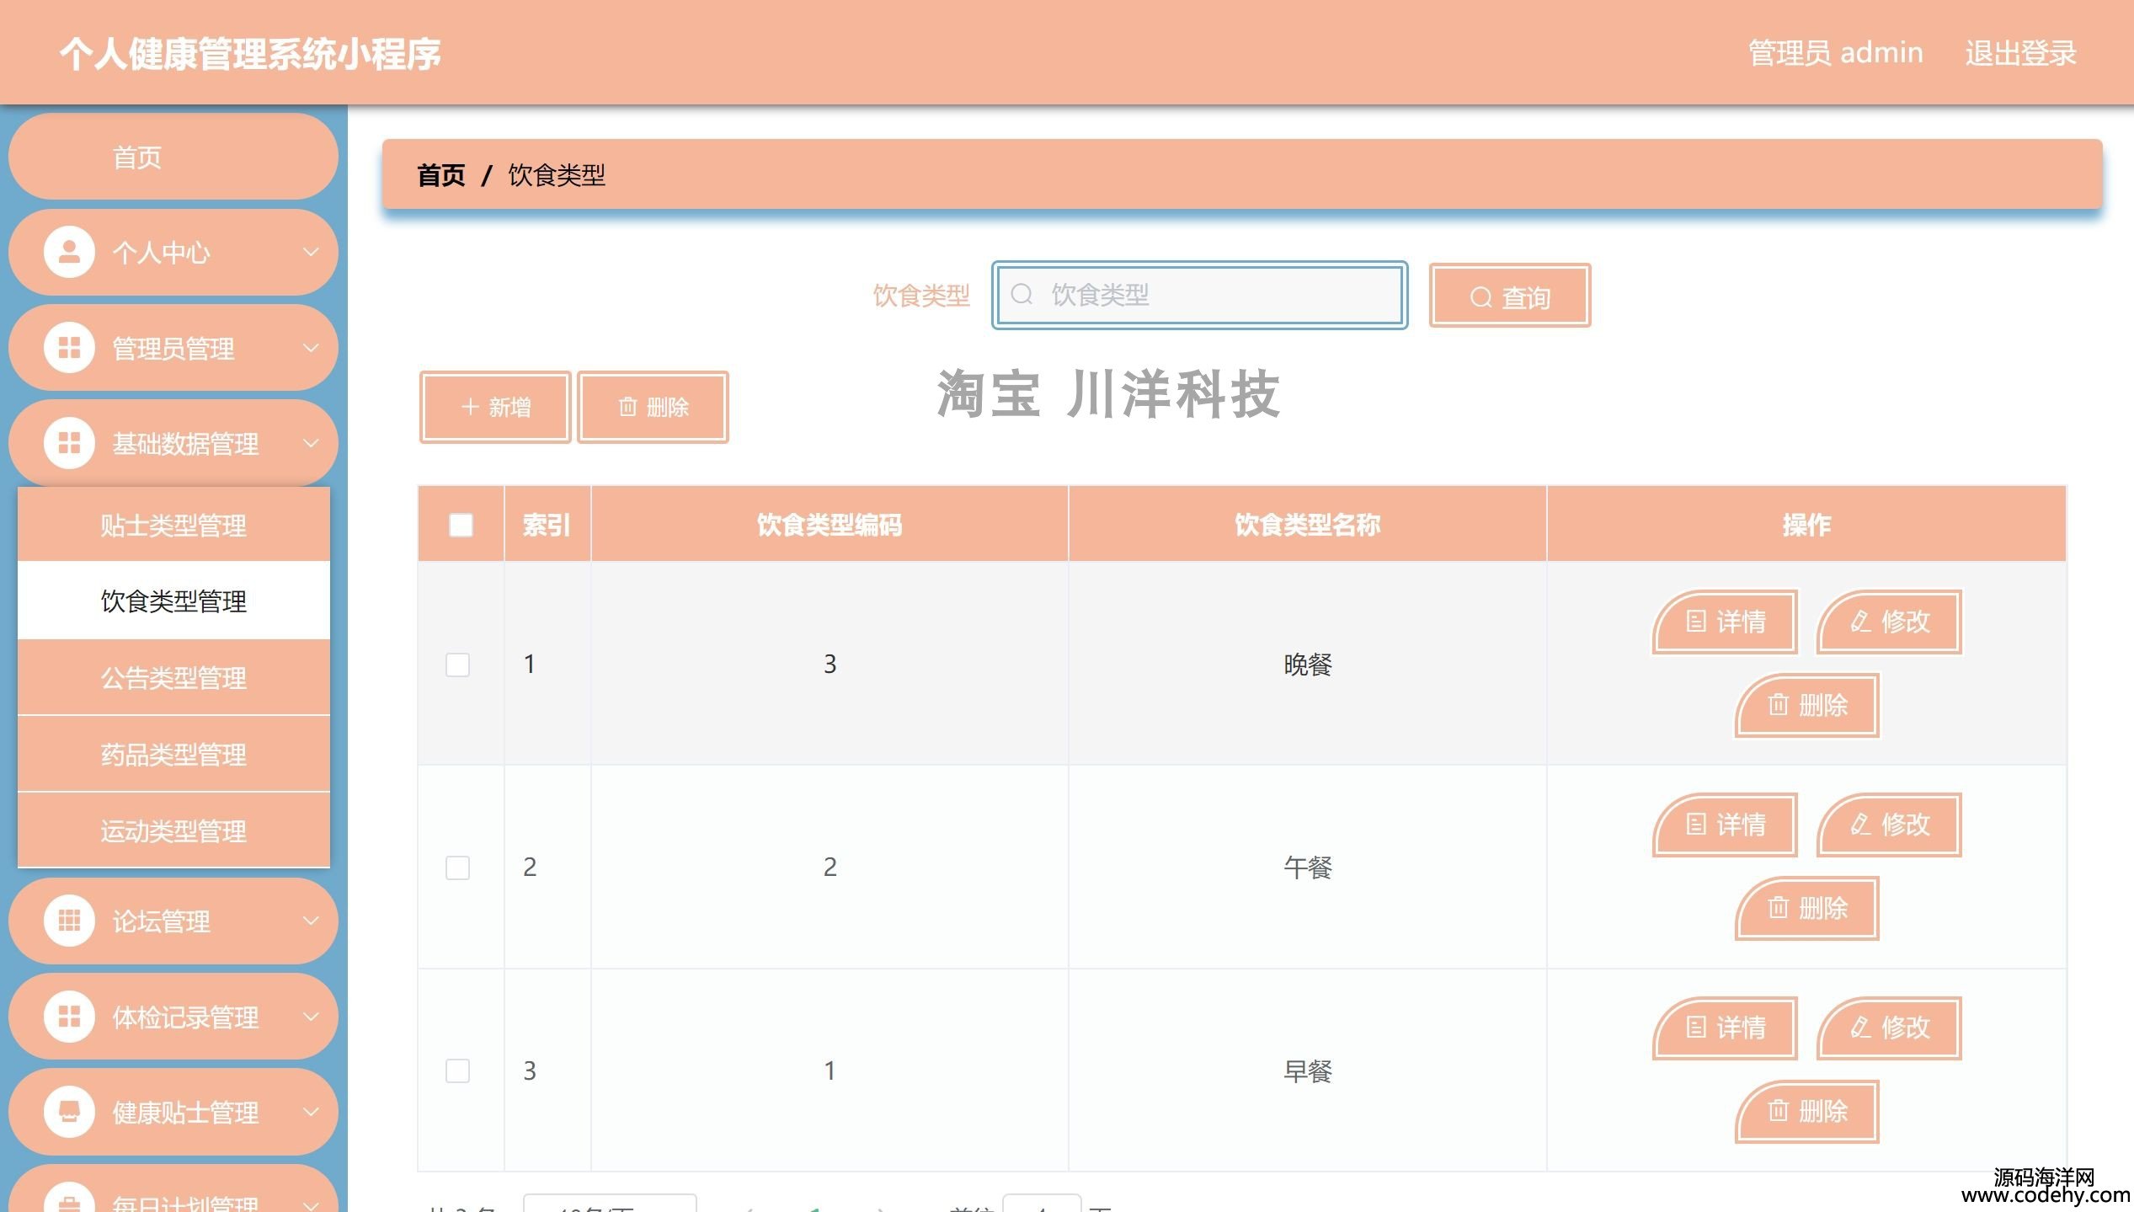Open 首页 in the sidebar
The height and width of the screenshot is (1212, 2134).
point(173,157)
